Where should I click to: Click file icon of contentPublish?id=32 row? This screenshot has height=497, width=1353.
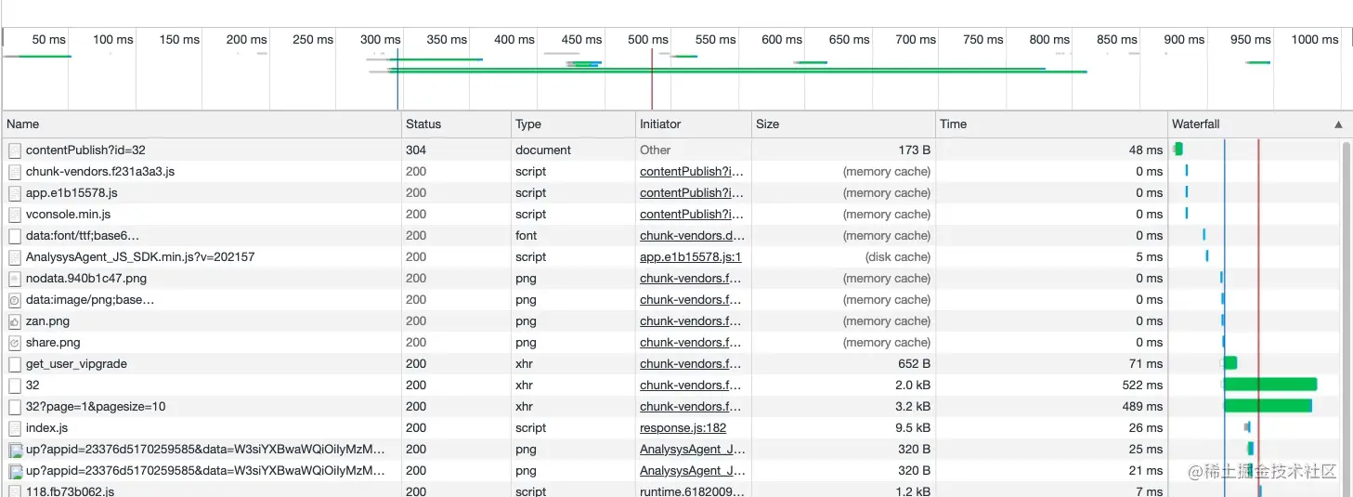(15, 150)
